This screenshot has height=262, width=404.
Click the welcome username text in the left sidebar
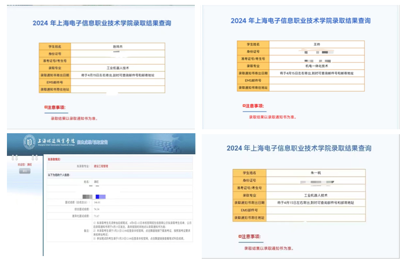coord(25,164)
